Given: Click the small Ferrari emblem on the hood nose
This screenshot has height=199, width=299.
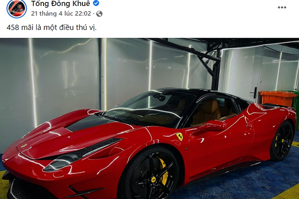Looking at the screenshot, I should [24, 146].
